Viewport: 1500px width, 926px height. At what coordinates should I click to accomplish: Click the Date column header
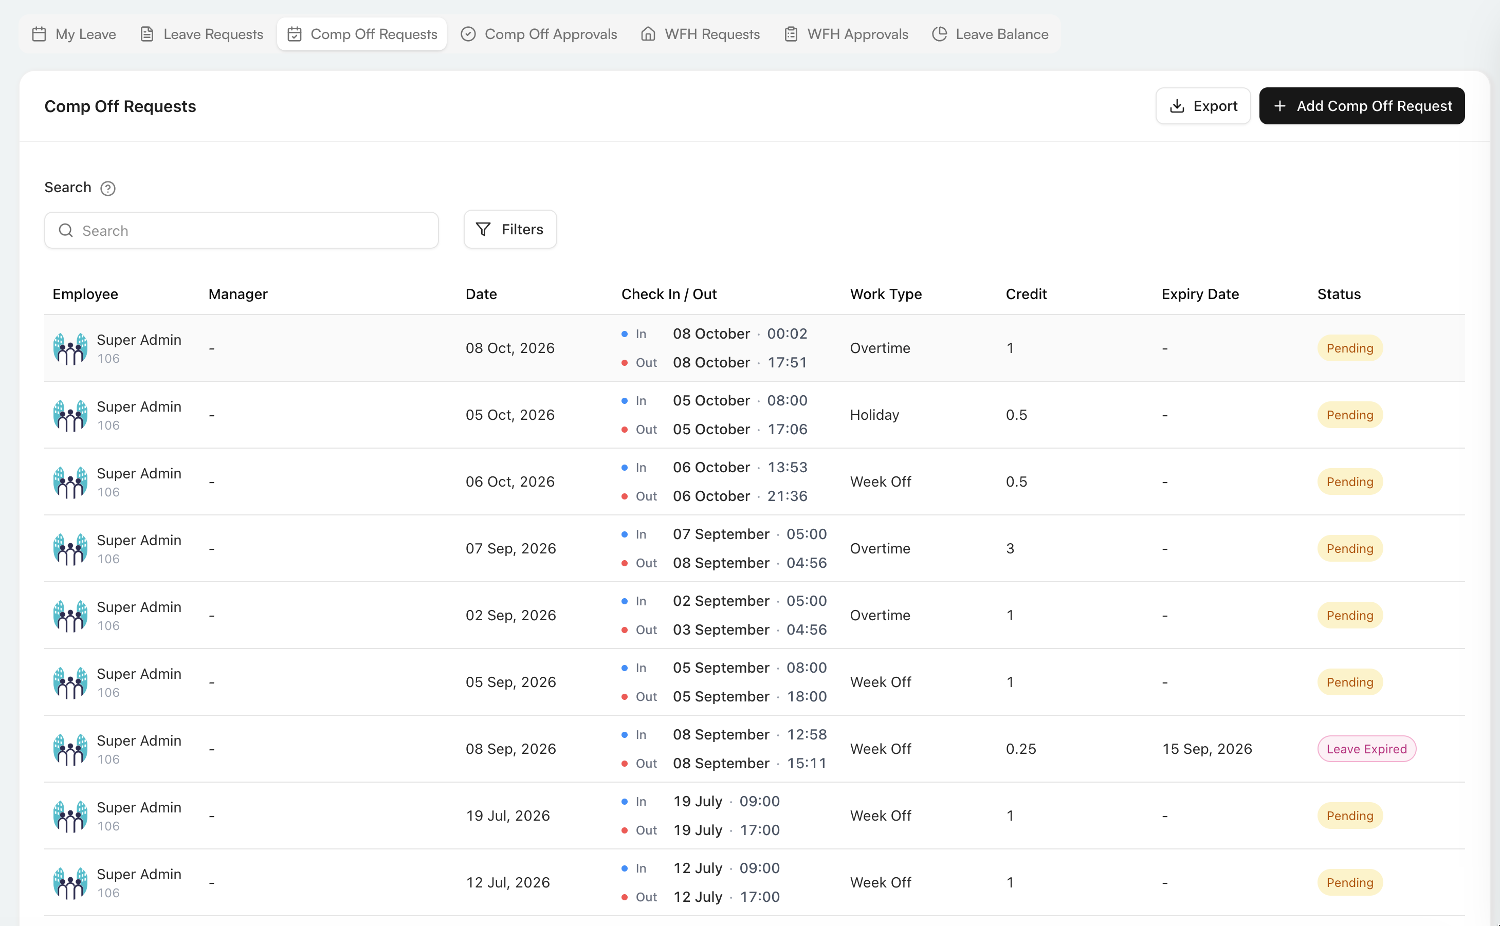click(x=481, y=294)
